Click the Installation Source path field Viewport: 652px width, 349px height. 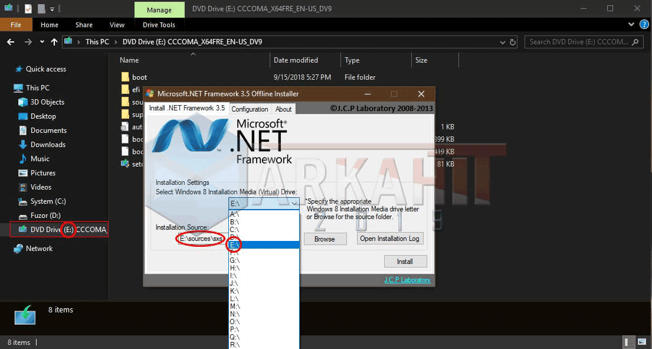click(x=202, y=239)
